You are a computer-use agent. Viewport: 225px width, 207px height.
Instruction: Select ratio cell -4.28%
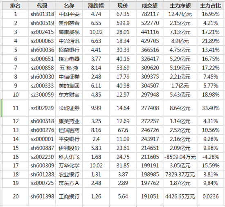pyautogui.click(x=211, y=157)
